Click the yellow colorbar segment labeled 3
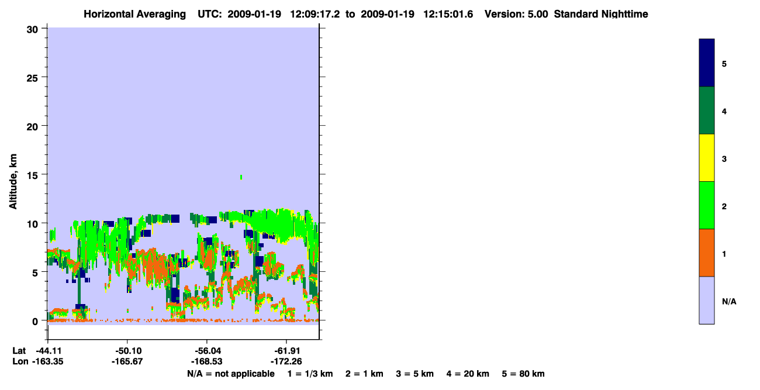Image resolution: width=760 pixels, height=390 pixels. pos(706,158)
